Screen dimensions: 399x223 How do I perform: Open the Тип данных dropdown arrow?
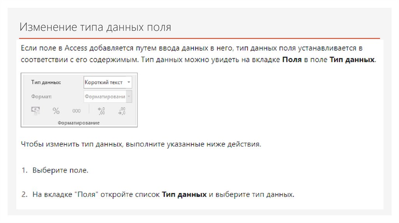pos(129,82)
